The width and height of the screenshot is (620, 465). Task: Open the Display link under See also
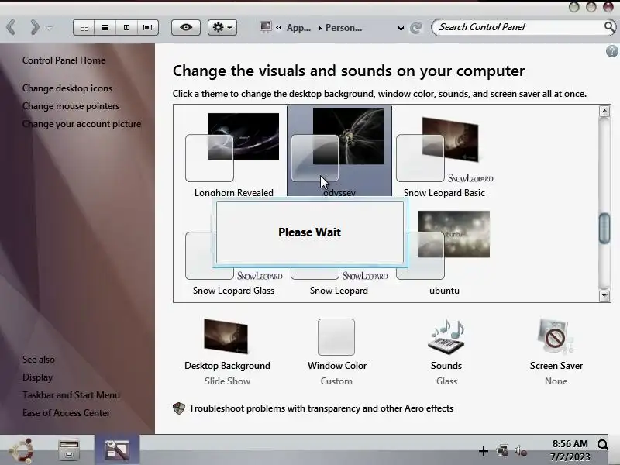37,377
